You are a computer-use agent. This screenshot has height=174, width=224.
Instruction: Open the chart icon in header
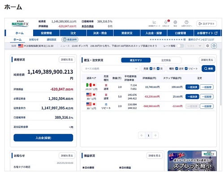click(x=154, y=22)
